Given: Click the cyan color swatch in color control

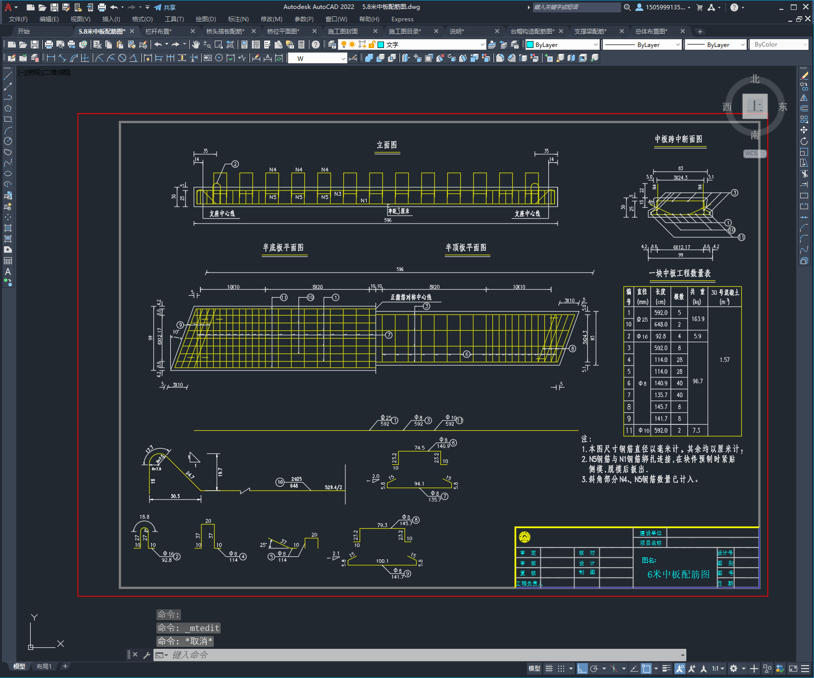Looking at the screenshot, I should click(x=530, y=45).
